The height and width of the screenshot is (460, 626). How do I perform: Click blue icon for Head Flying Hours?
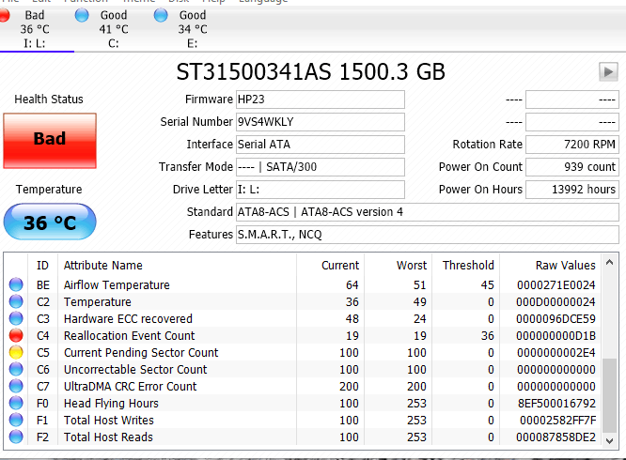click(16, 403)
